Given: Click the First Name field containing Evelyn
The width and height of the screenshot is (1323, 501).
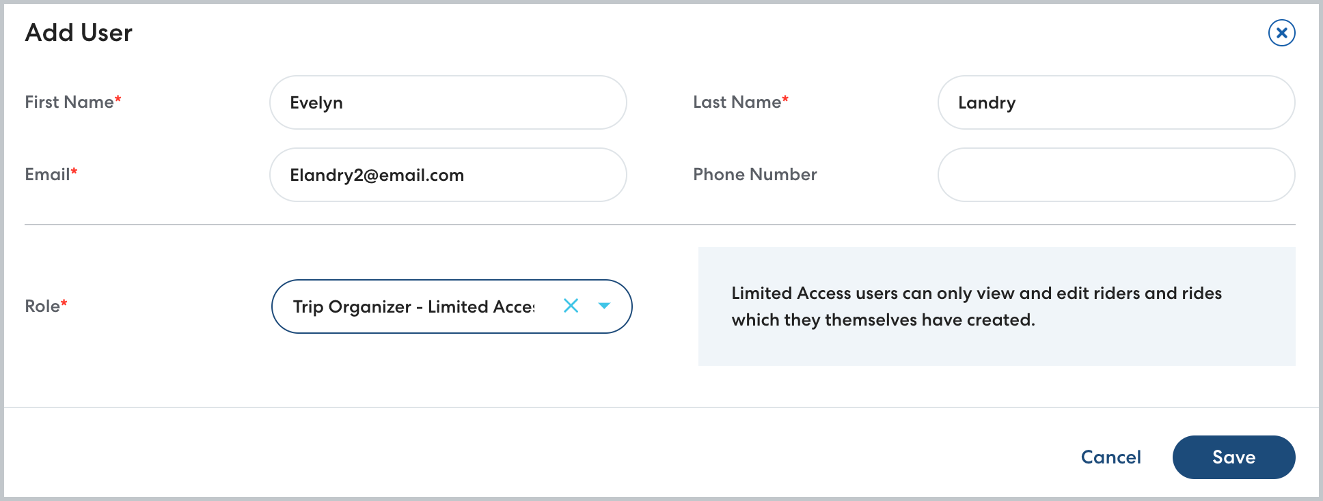Looking at the screenshot, I should (x=448, y=102).
